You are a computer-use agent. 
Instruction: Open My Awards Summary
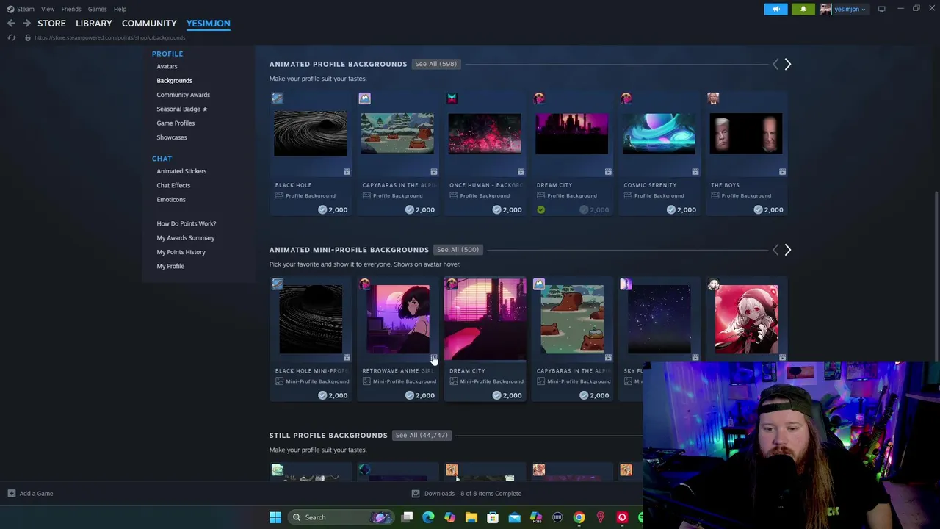(x=186, y=238)
